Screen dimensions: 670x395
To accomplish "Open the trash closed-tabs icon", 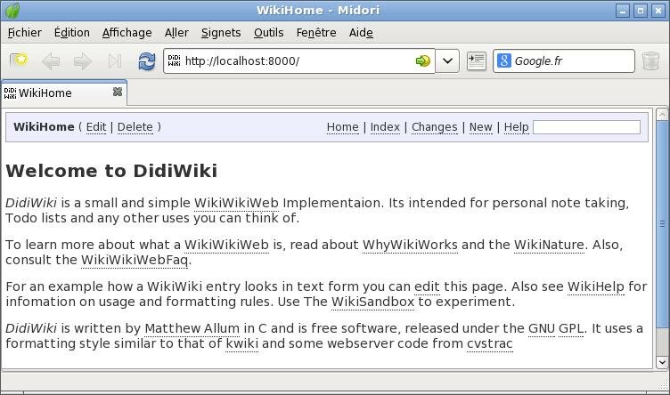I will [x=650, y=61].
